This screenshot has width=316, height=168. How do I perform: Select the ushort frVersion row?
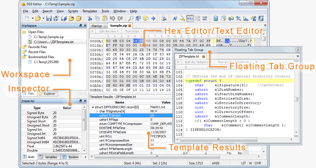[131, 115]
